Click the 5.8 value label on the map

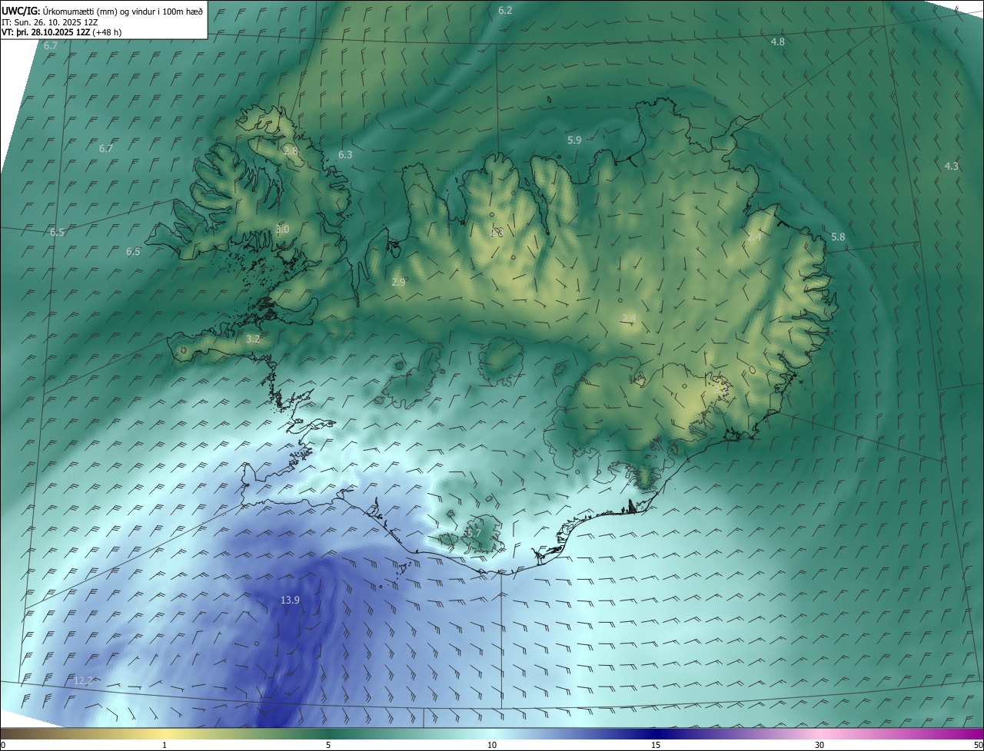pos(838,237)
